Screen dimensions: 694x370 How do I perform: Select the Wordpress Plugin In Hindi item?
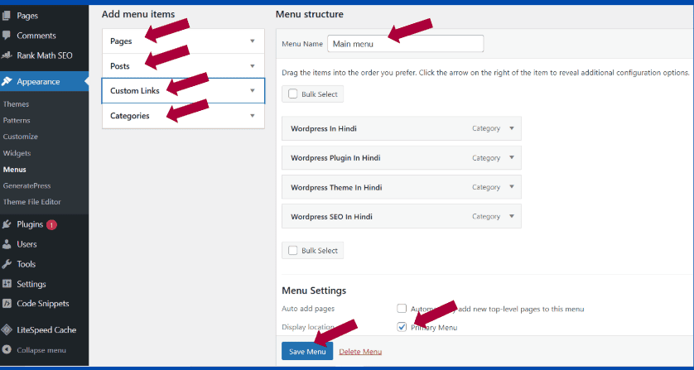[402, 157]
